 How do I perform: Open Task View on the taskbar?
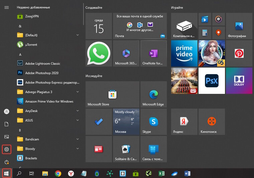pyautogui.click(x=32, y=173)
